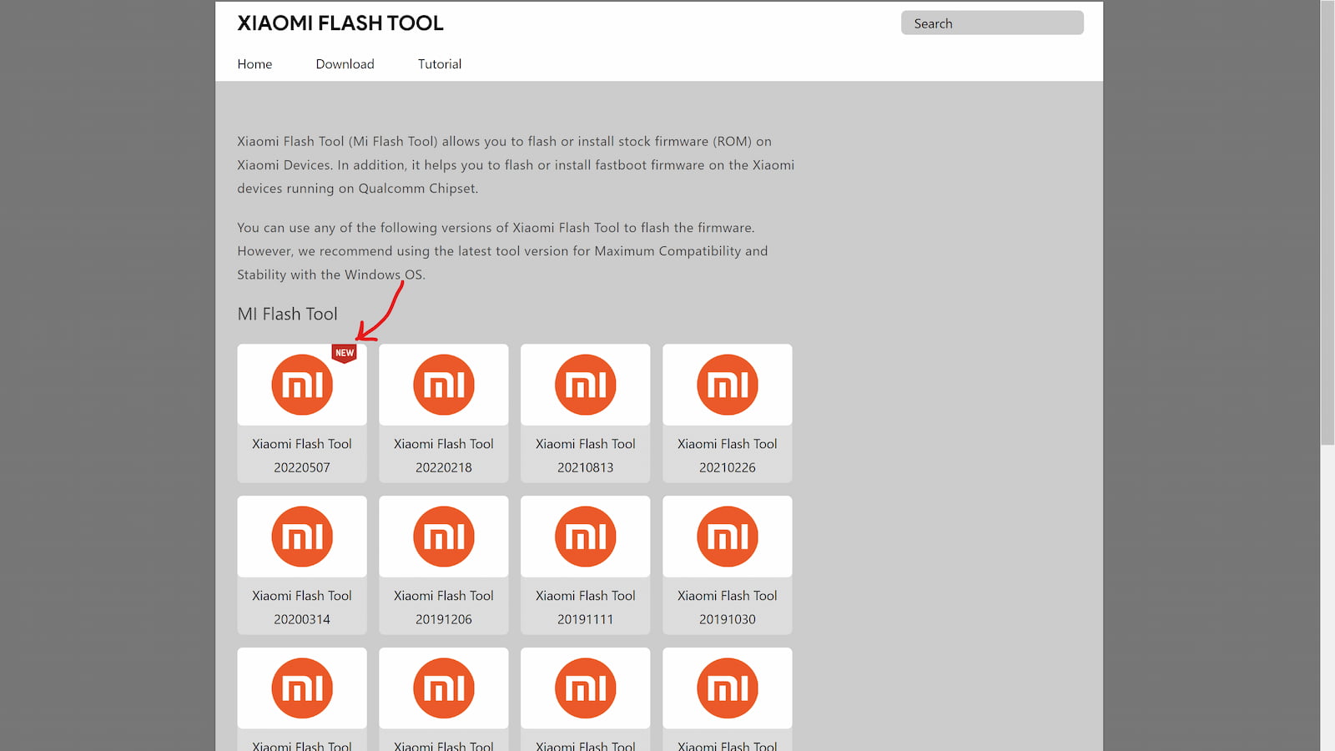Click the red NEW badge
The height and width of the screenshot is (751, 1335).
tap(345, 353)
